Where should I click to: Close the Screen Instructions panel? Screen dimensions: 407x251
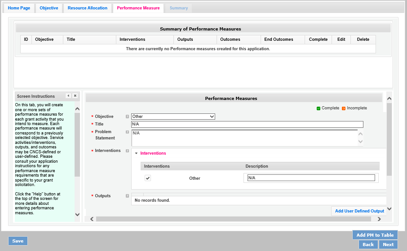click(75, 96)
